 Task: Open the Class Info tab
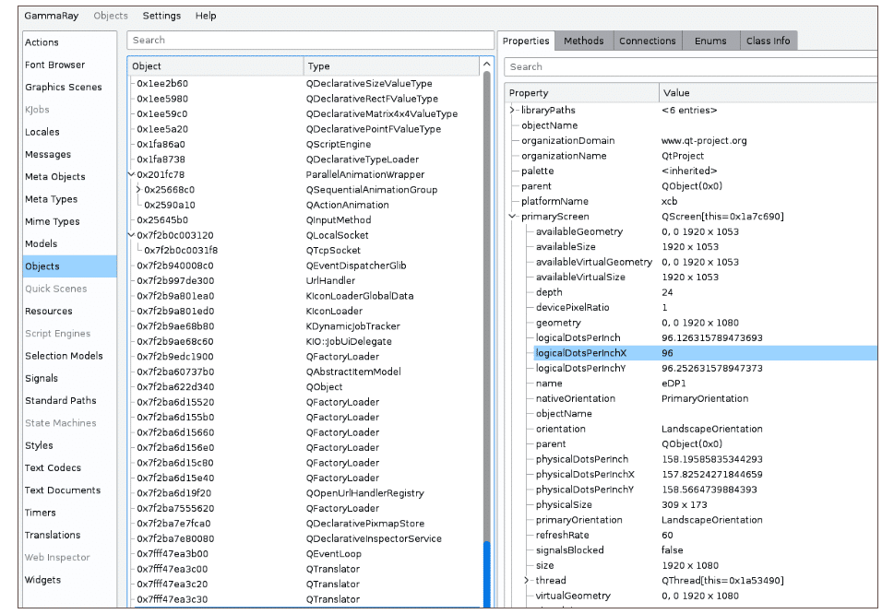[x=768, y=41]
